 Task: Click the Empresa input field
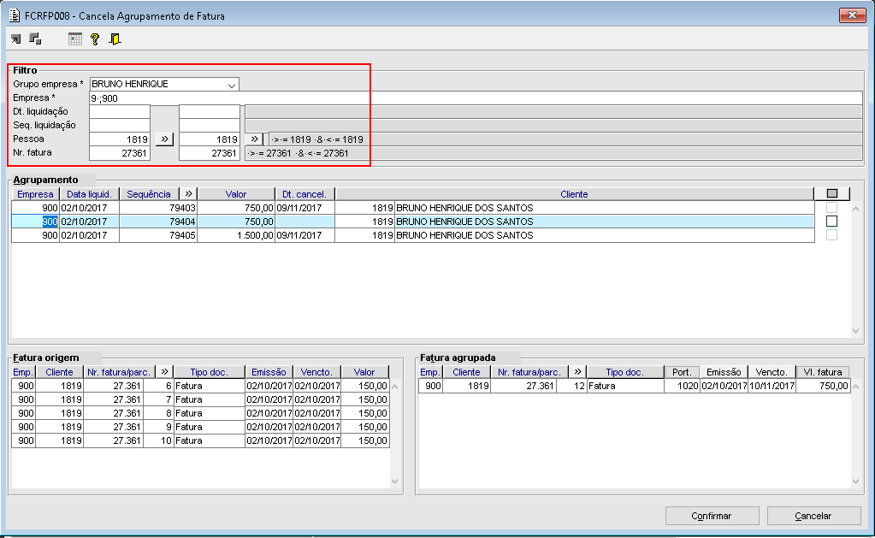pyautogui.click(x=476, y=98)
